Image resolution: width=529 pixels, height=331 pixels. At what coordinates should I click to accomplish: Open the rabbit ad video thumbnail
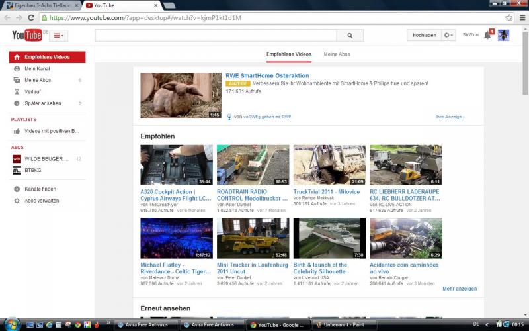[181, 95]
